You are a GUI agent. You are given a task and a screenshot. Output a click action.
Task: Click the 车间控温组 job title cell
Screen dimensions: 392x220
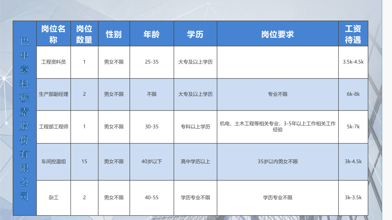pos(53,162)
